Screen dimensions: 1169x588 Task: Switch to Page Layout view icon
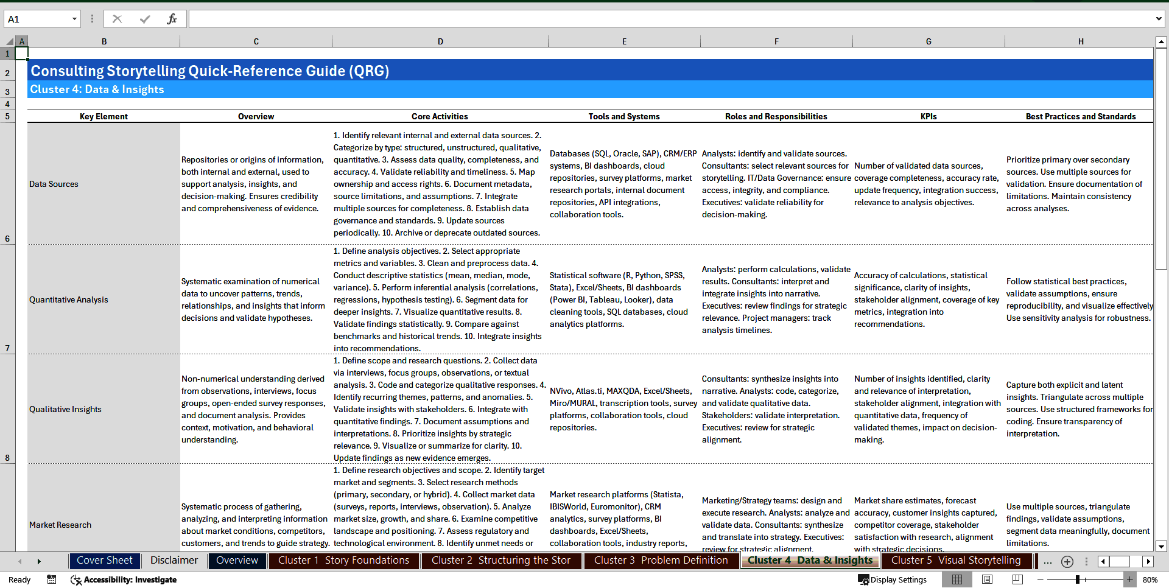[x=988, y=579]
